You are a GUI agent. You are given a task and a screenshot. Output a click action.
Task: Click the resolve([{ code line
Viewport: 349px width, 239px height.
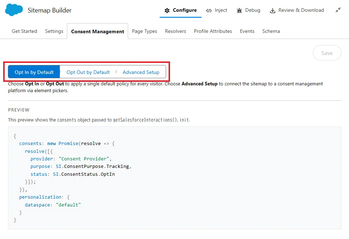pos(39,151)
